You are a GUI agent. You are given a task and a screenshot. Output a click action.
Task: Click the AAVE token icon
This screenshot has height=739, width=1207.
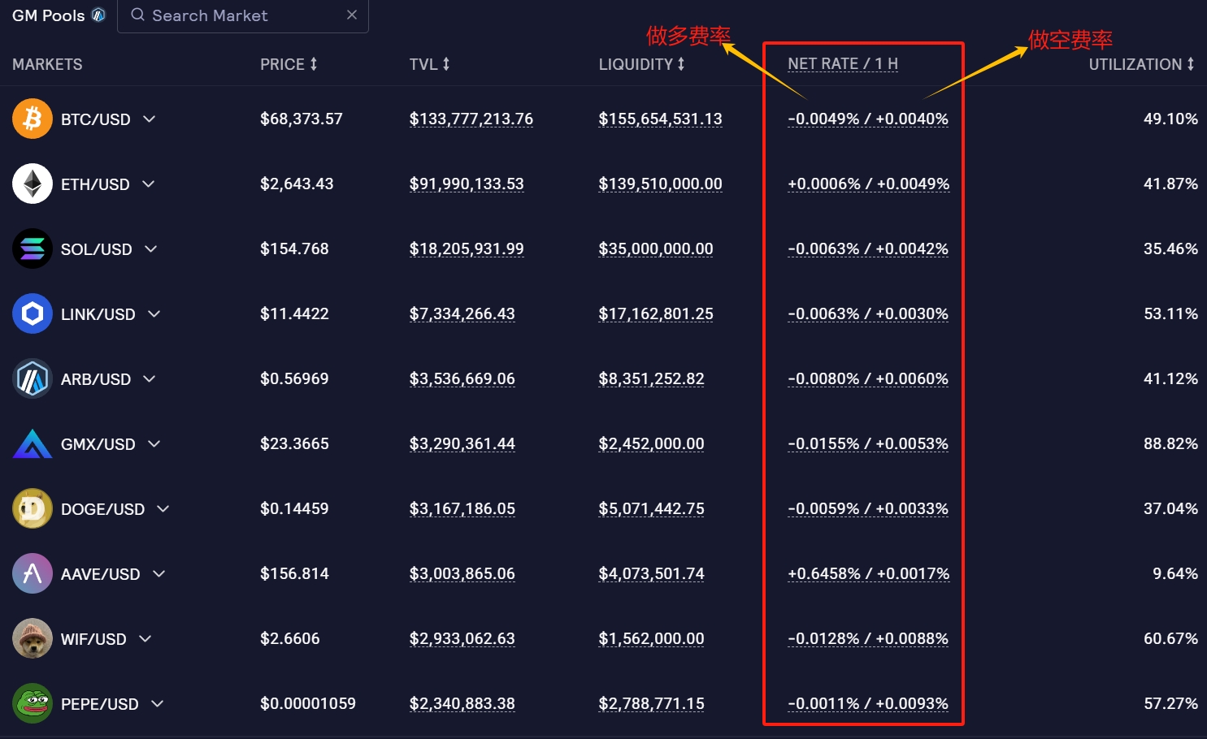coord(33,573)
